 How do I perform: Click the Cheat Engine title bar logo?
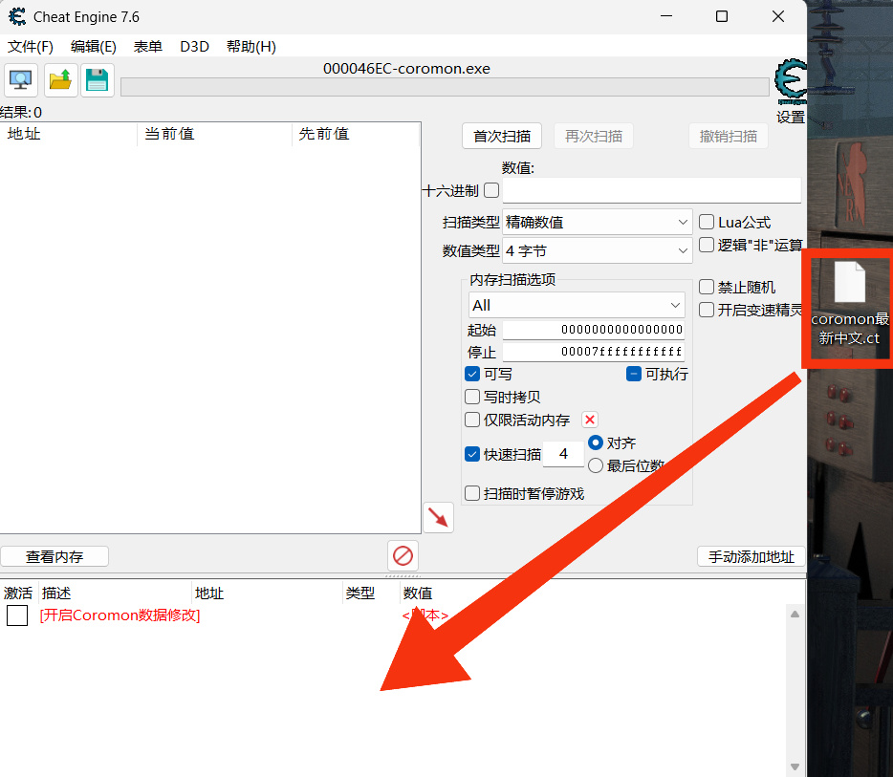(x=17, y=17)
